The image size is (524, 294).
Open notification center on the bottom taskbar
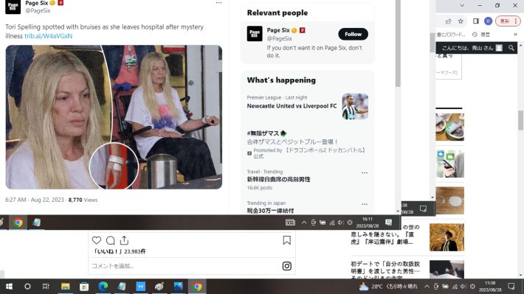click(511, 287)
